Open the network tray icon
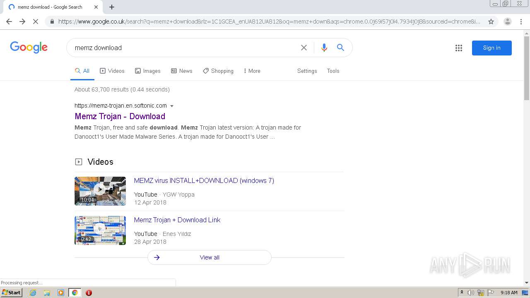 click(481, 293)
